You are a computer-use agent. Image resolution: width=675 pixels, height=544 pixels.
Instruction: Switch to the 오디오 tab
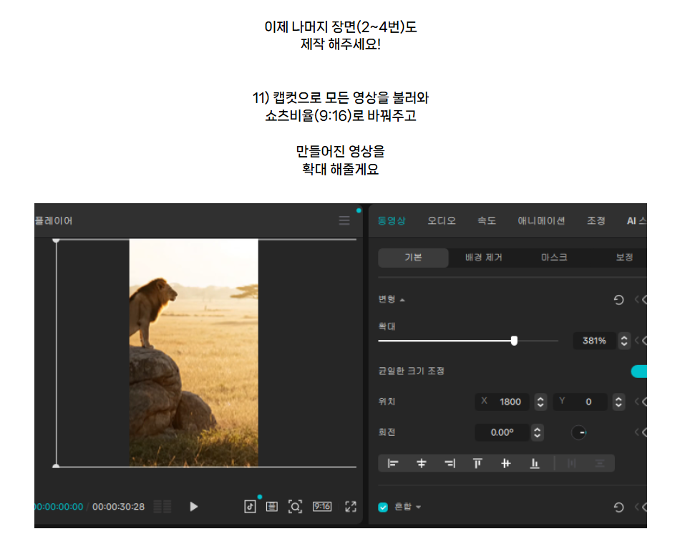(442, 220)
